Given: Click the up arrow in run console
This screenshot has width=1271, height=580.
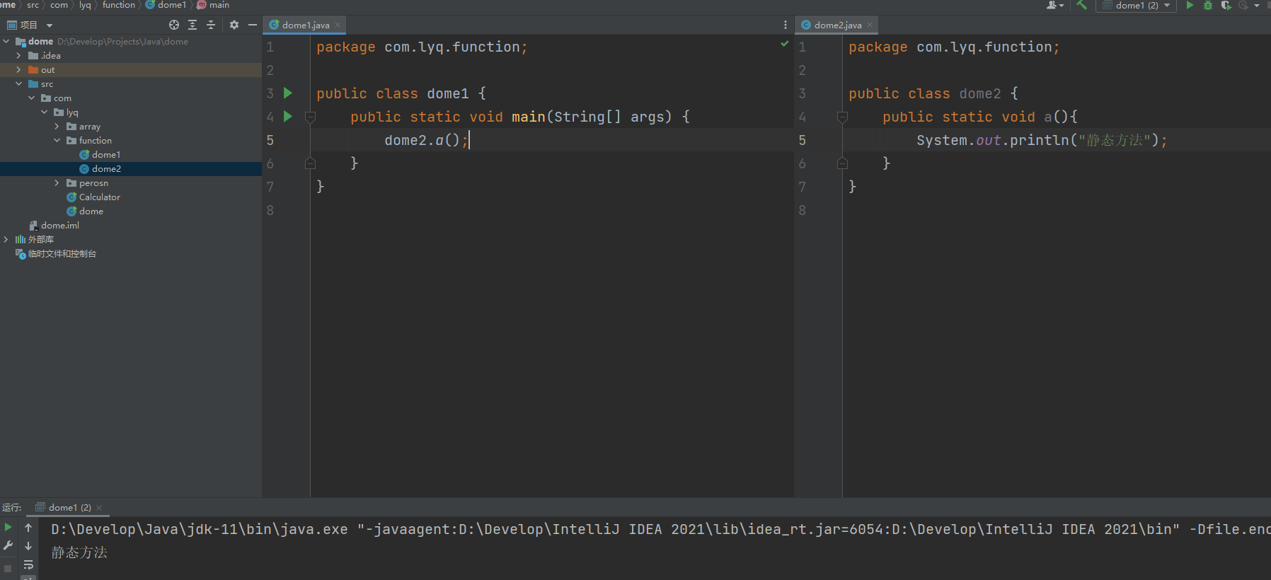Looking at the screenshot, I should 28,527.
